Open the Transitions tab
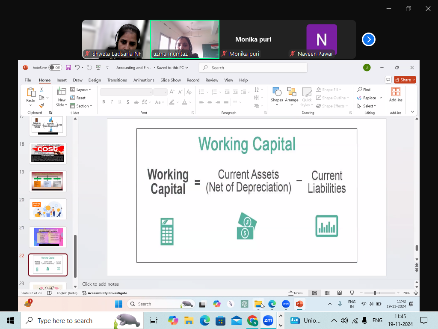The height and width of the screenshot is (329, 438). click(117, 80)
